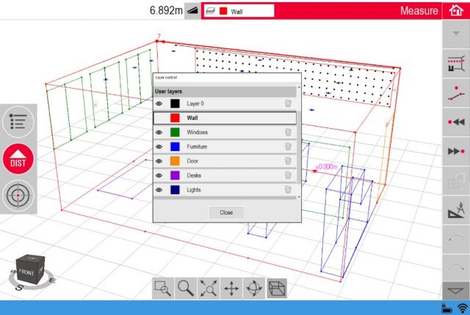Delete the Lights layer with trash icon
The height and width of the screenshot is (315, 470).
coord(288,190)
